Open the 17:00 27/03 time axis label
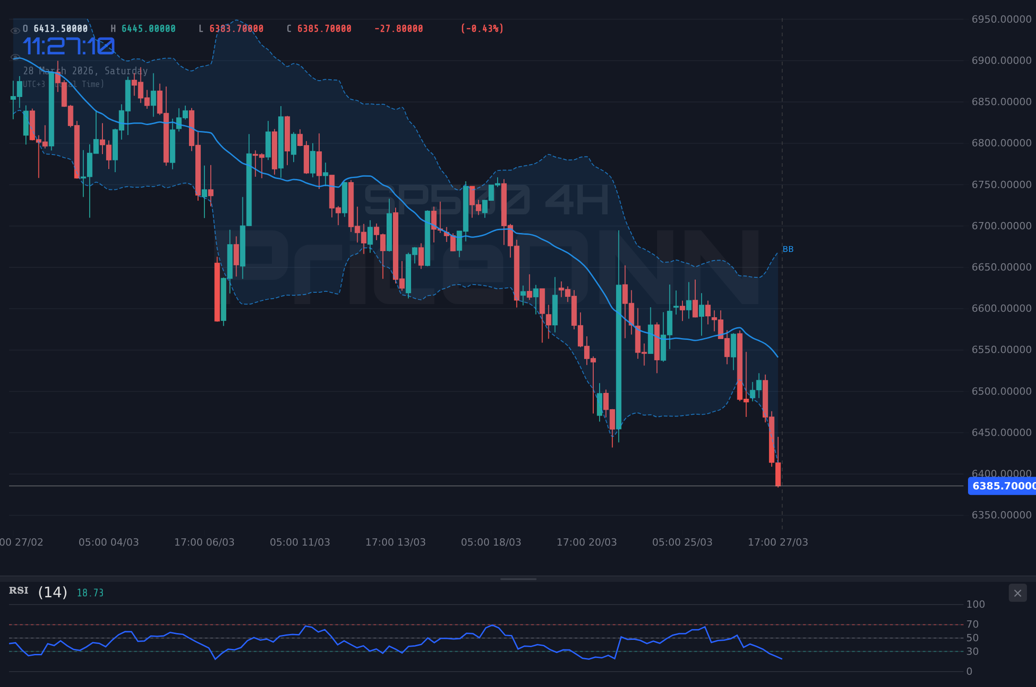 [x=778, y=542]
